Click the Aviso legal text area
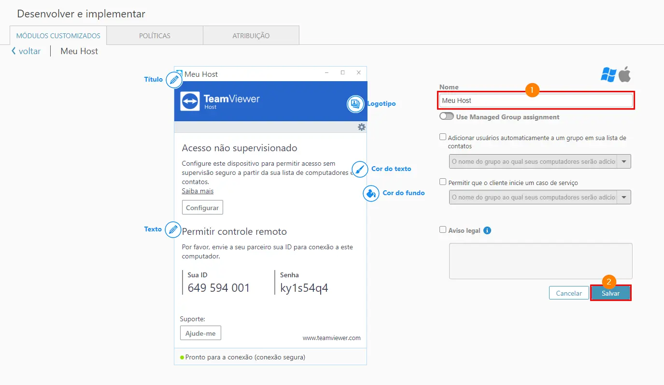 [540, 261]
